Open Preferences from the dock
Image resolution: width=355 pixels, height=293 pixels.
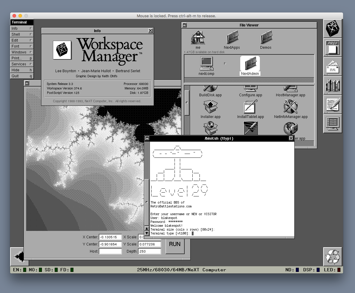click(333, 48)
